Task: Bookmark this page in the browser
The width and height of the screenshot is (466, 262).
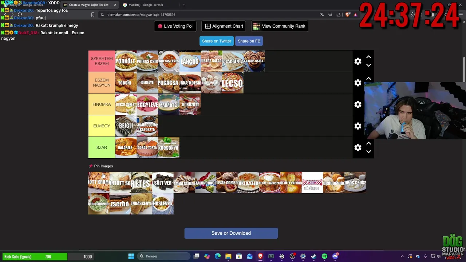Action: [92, 15]
